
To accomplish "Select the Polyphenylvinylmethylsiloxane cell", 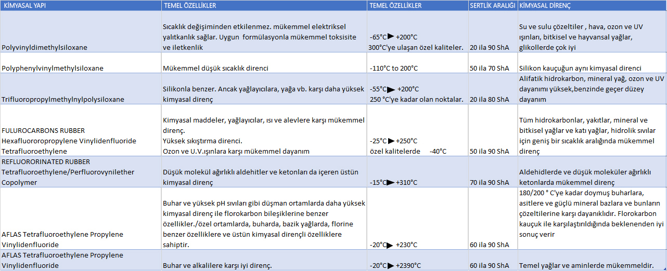I will pyautogui.click(x=81, y=63).
